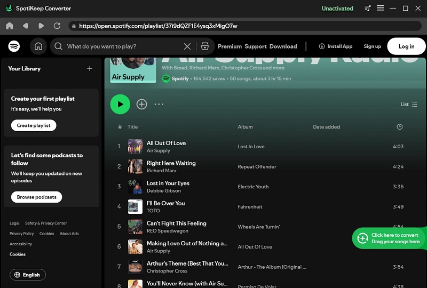
Task: Click the plus icon in Your Library
Action: pyautogui.click(x=90, y=69)
